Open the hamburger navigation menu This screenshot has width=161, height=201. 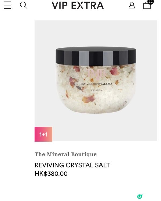tap(8, 5)
